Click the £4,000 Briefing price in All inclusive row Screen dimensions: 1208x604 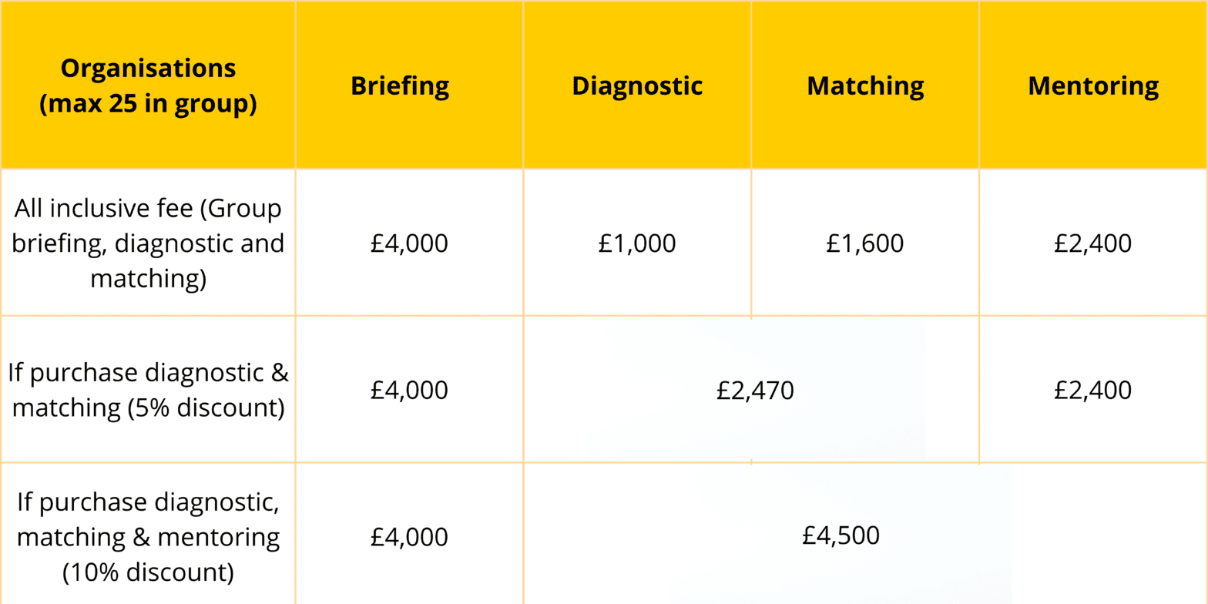(409, 243)
